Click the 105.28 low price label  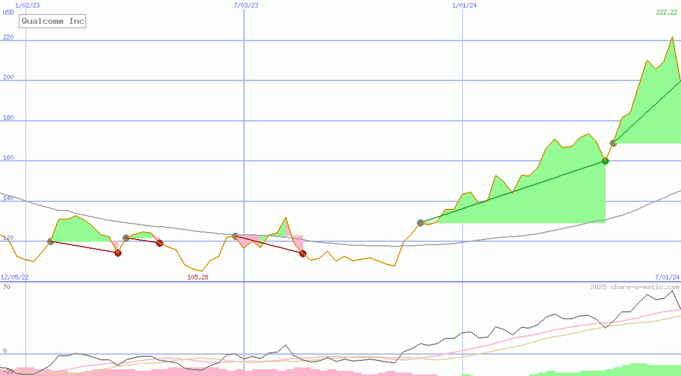pyautogui.click(x=196, y=277)
